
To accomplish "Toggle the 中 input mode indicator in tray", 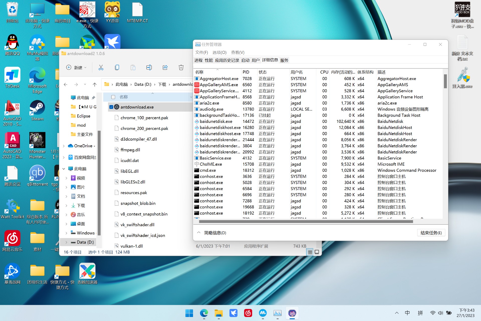I will pyautogui.click(x=407, y=313).
